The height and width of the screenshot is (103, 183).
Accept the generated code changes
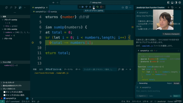tap(176, 83)
